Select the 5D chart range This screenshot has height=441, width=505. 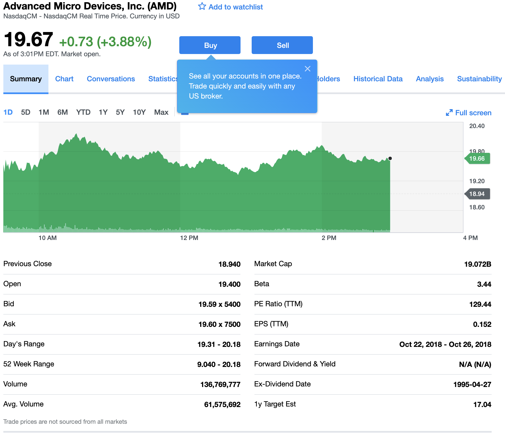26,112
